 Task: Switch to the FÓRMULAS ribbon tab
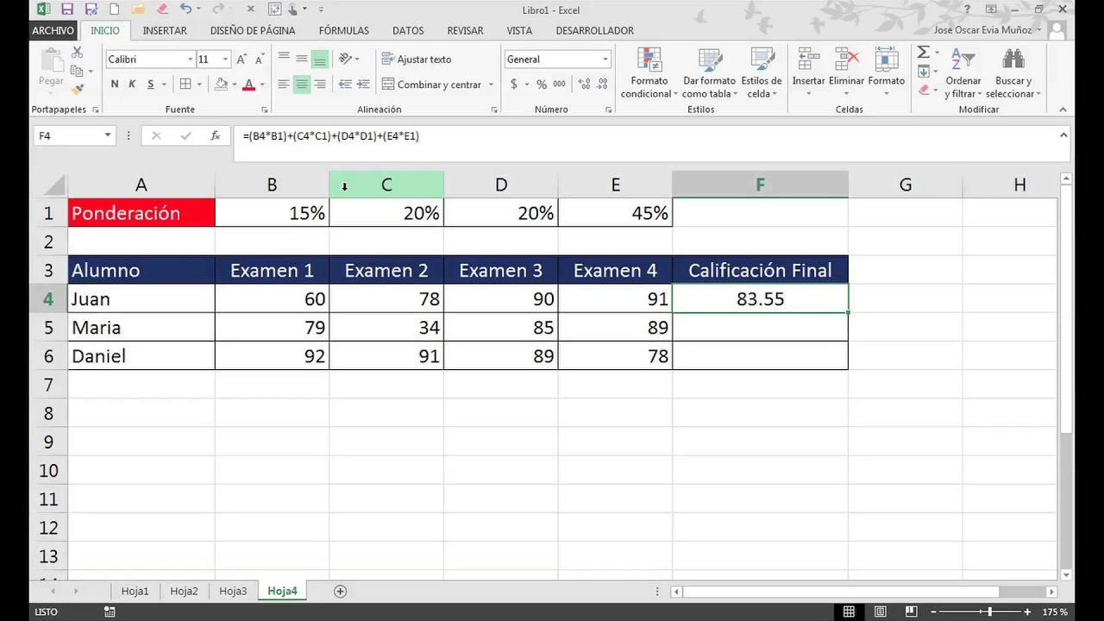[343, 30]
